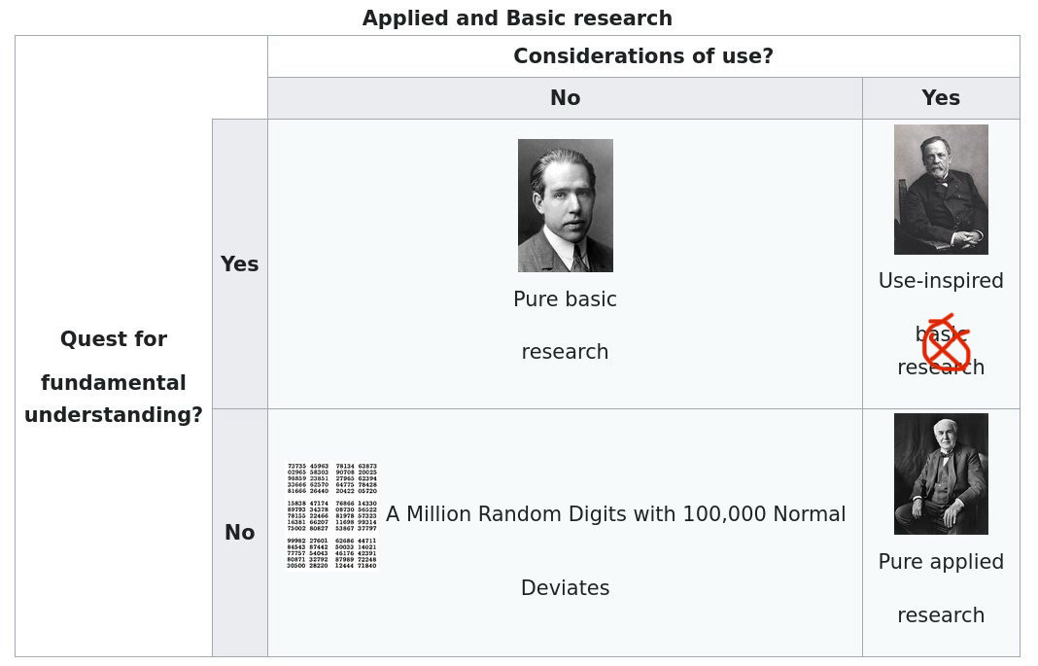
Task: Click the 'Quest for' header text
Action: [x=114, y=339]
